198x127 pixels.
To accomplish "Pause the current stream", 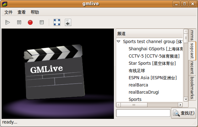I will [x=19, y=22].
